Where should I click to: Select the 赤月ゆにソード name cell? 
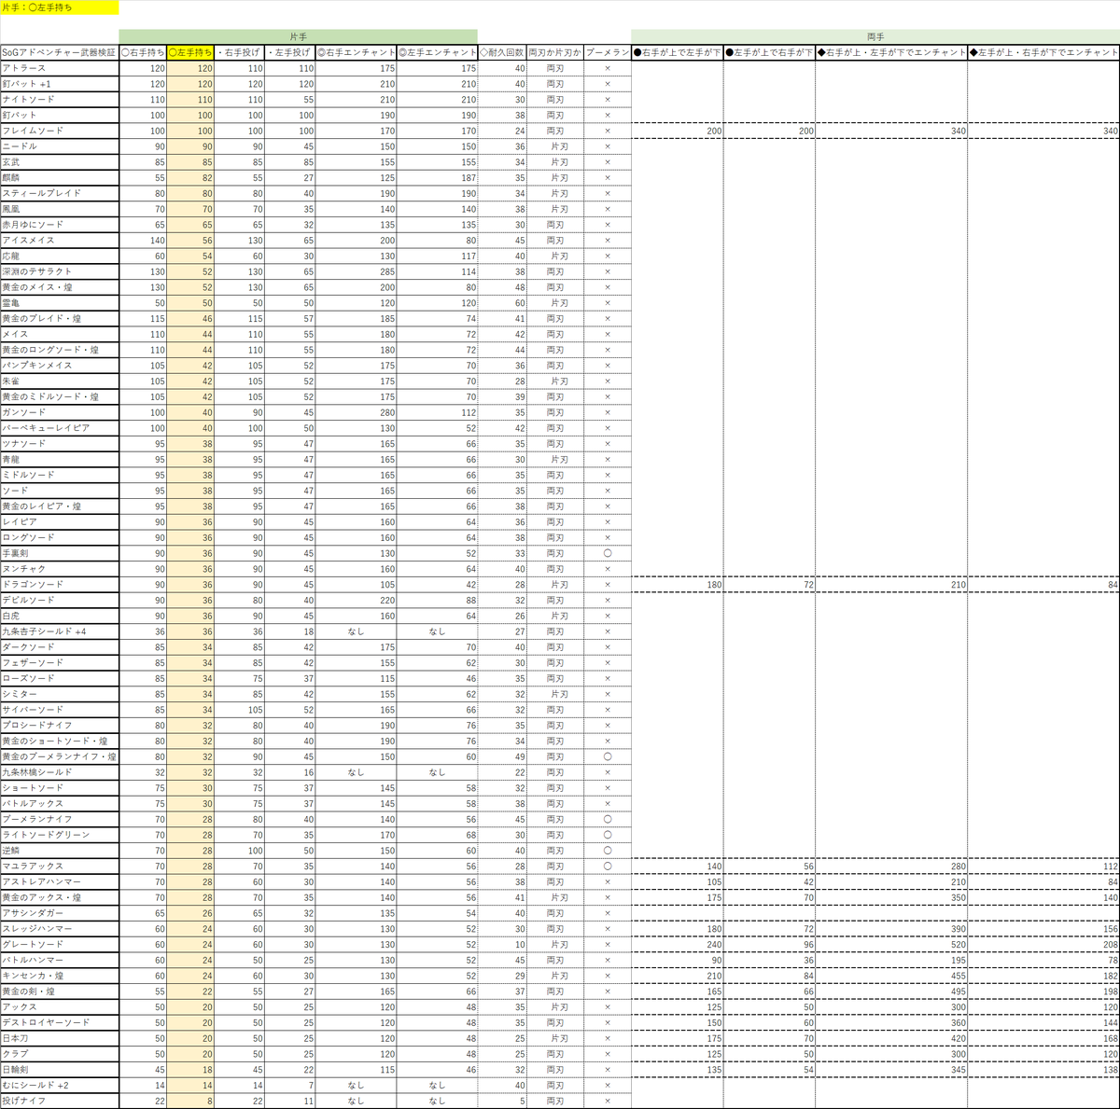click(x=60, y=225)
